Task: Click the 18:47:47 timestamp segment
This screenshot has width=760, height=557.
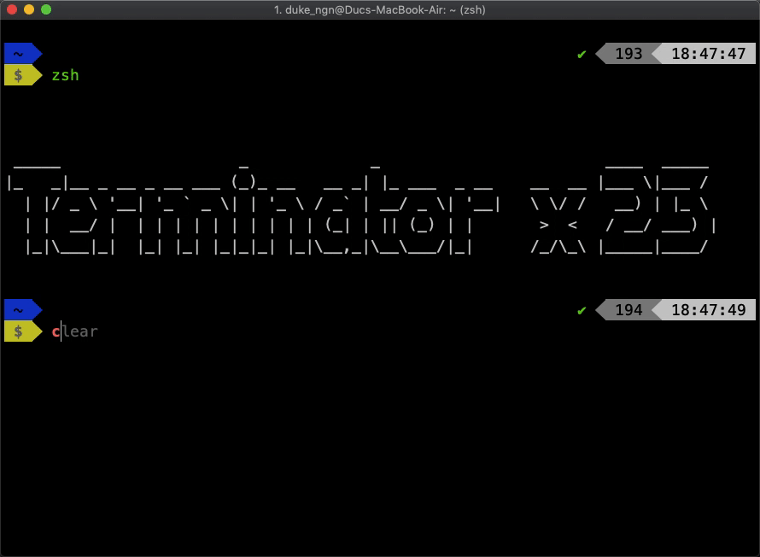Action: pyautogui.click(x=709, y=54)
